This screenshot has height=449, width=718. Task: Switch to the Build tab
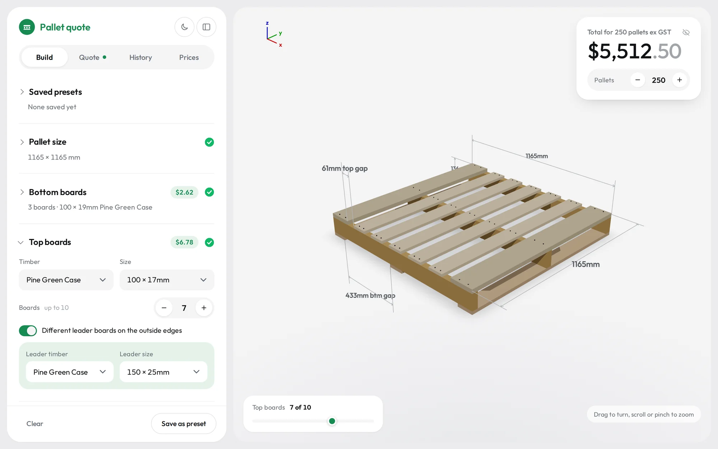tap(45, 57)
